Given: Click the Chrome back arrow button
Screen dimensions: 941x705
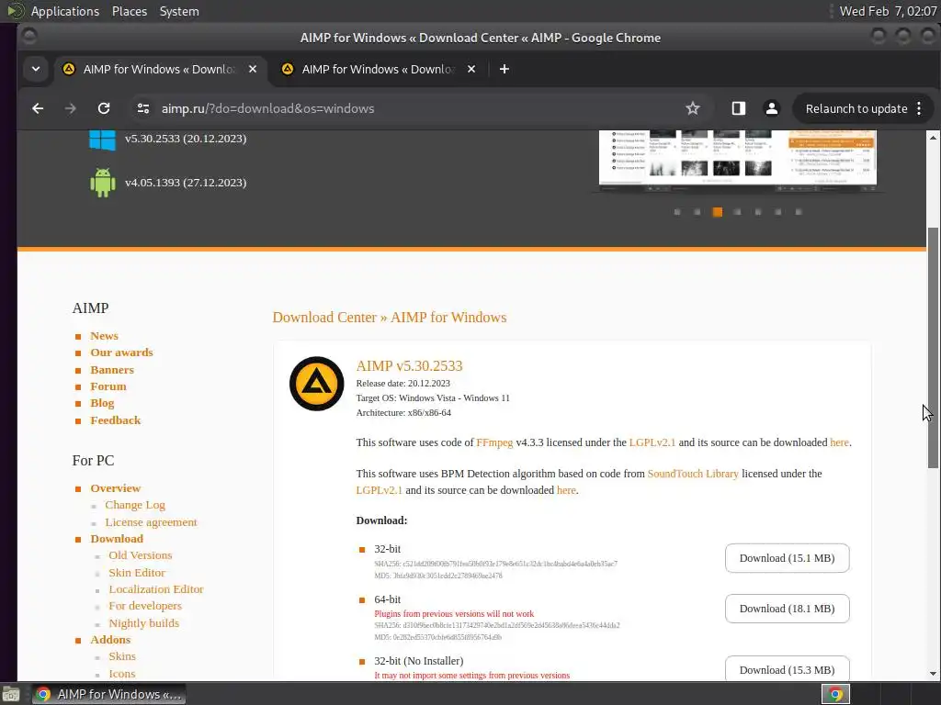Looking at the screenshot, I should point(38,108).
